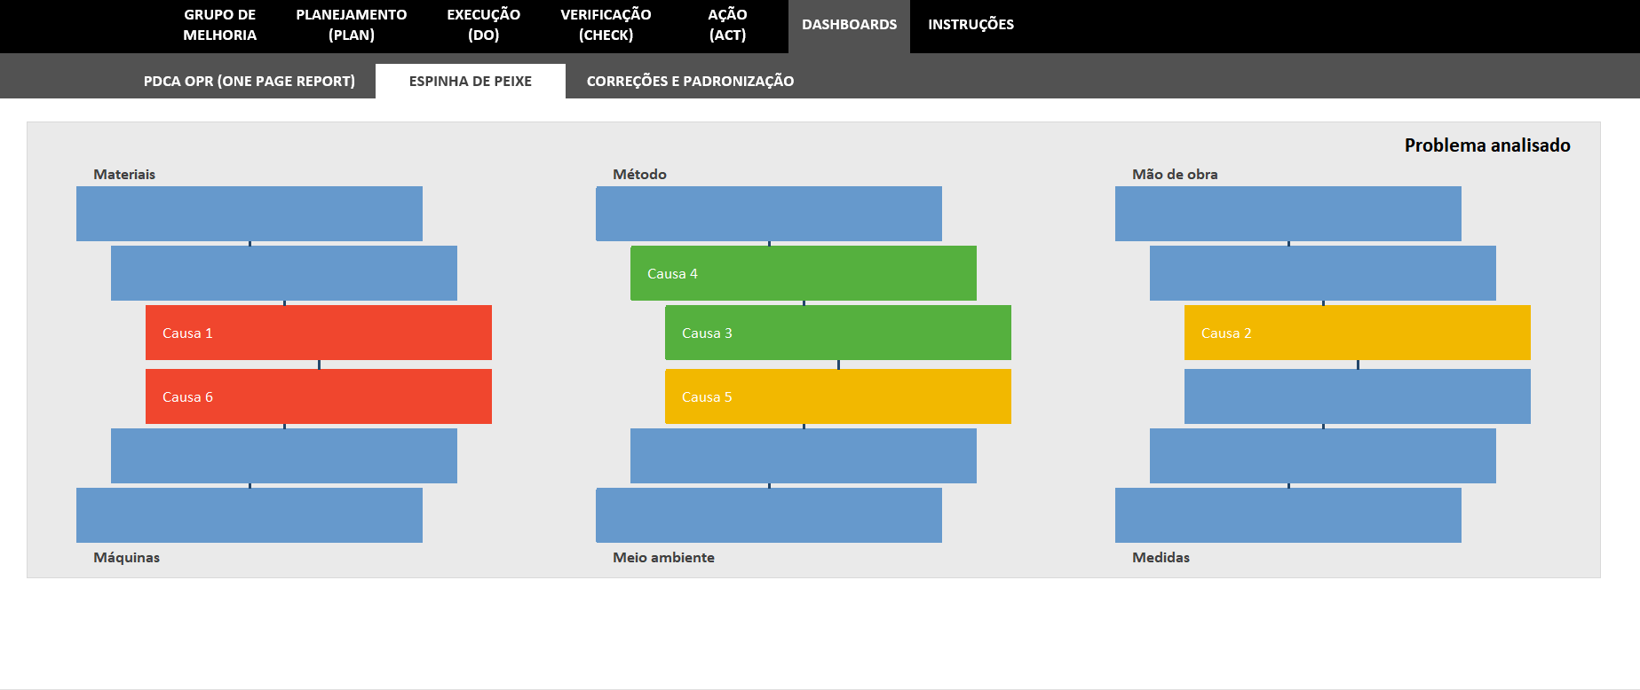The image size is (1640, 690).
Task: Select the Espinha de Peixe sub-tab
Action: [x=470, y=81]
